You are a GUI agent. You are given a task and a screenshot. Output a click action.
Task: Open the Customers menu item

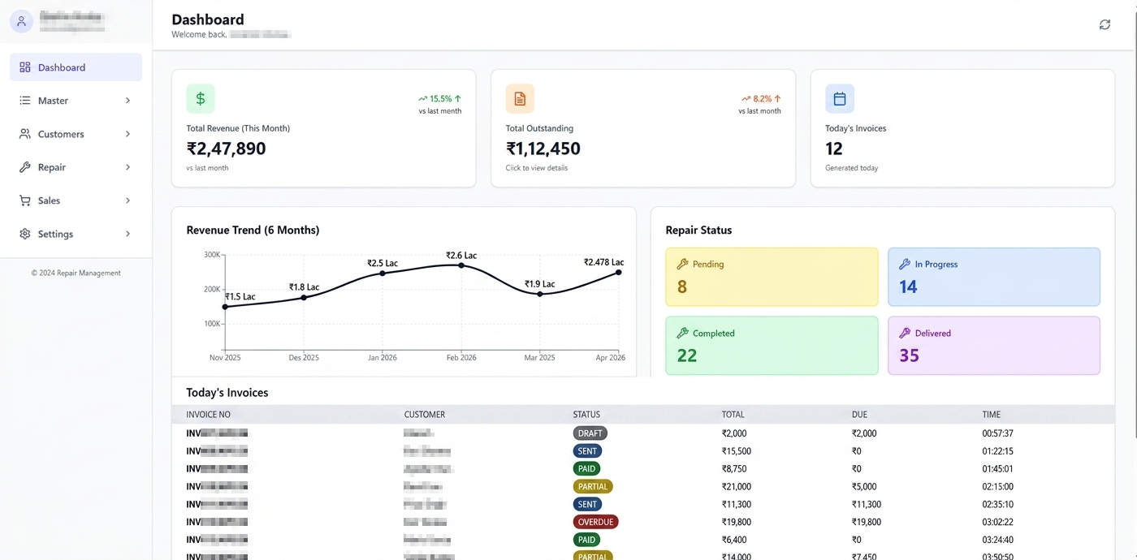(76, 134)
